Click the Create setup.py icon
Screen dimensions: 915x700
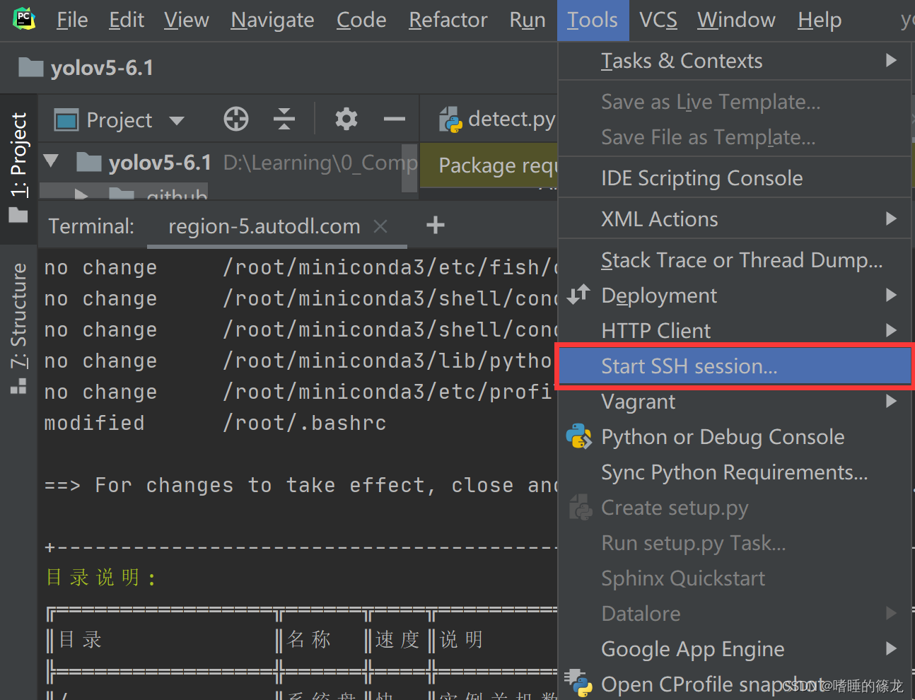coord(581,507)
